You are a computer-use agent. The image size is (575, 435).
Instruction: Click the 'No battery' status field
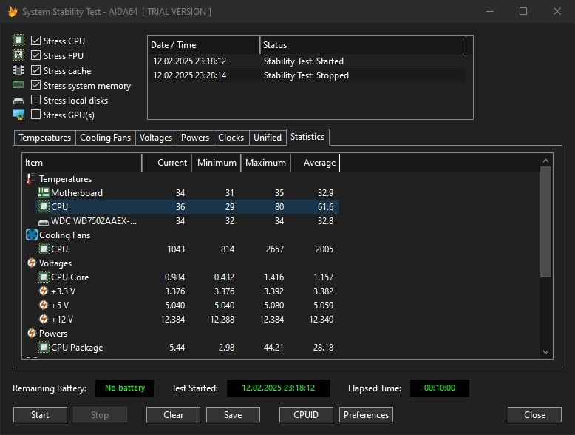(125, 388)
